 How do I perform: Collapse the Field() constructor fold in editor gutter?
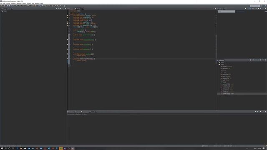tap(70, 30)
